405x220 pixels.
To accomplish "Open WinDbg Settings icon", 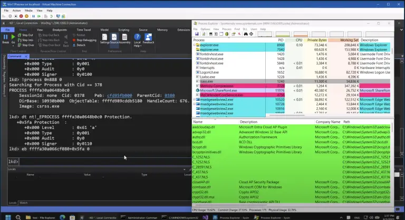I will coord(104,37).
